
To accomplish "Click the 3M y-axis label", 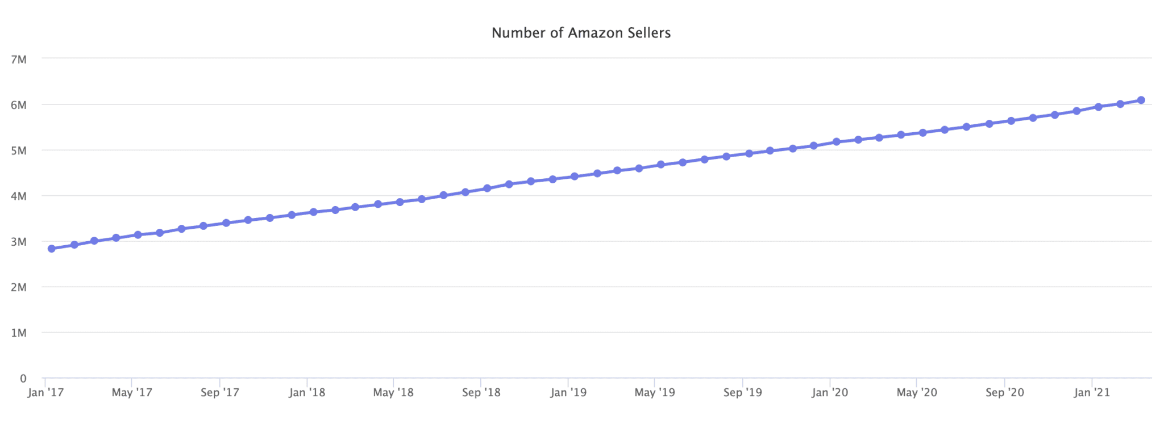I will click(x=19, y=242).
